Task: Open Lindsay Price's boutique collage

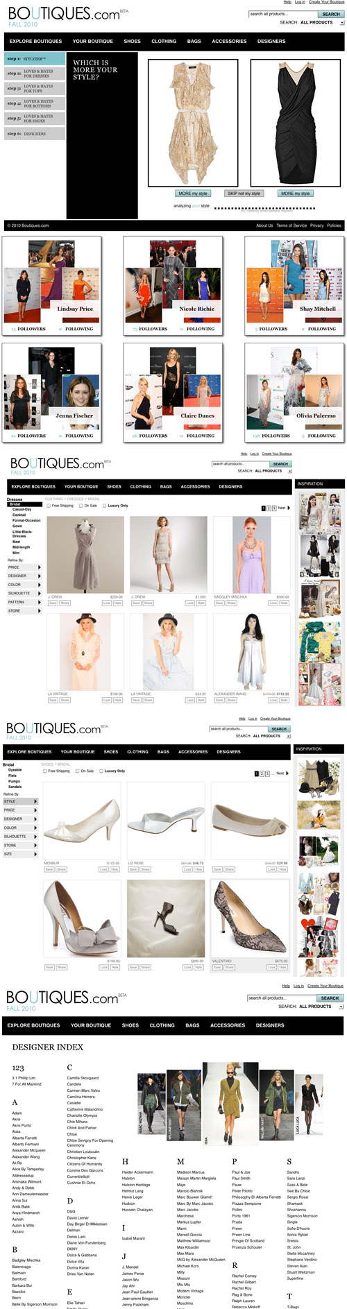Action: [x=52, y=286]
